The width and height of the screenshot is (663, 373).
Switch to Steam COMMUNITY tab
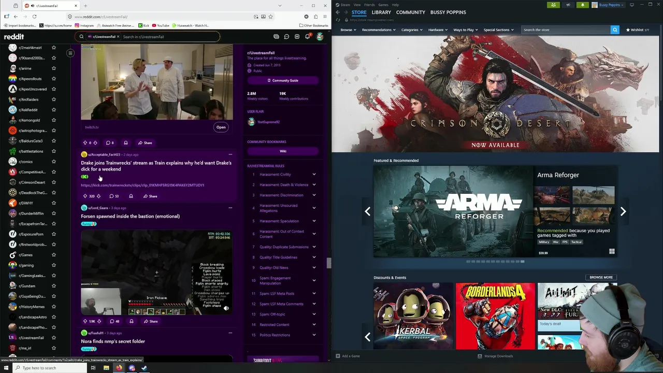[411, 12]
